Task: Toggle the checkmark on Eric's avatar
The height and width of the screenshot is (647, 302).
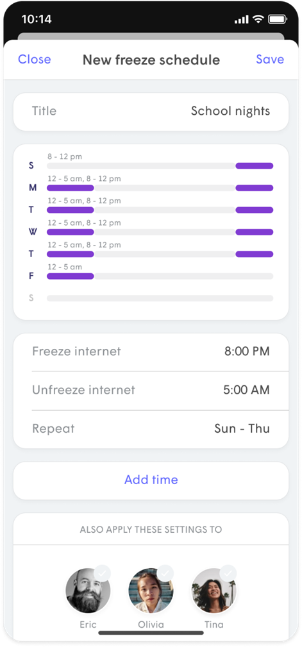Action: coord(103,573)
